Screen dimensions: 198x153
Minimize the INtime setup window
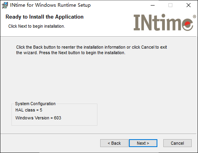tap(153, 5)
